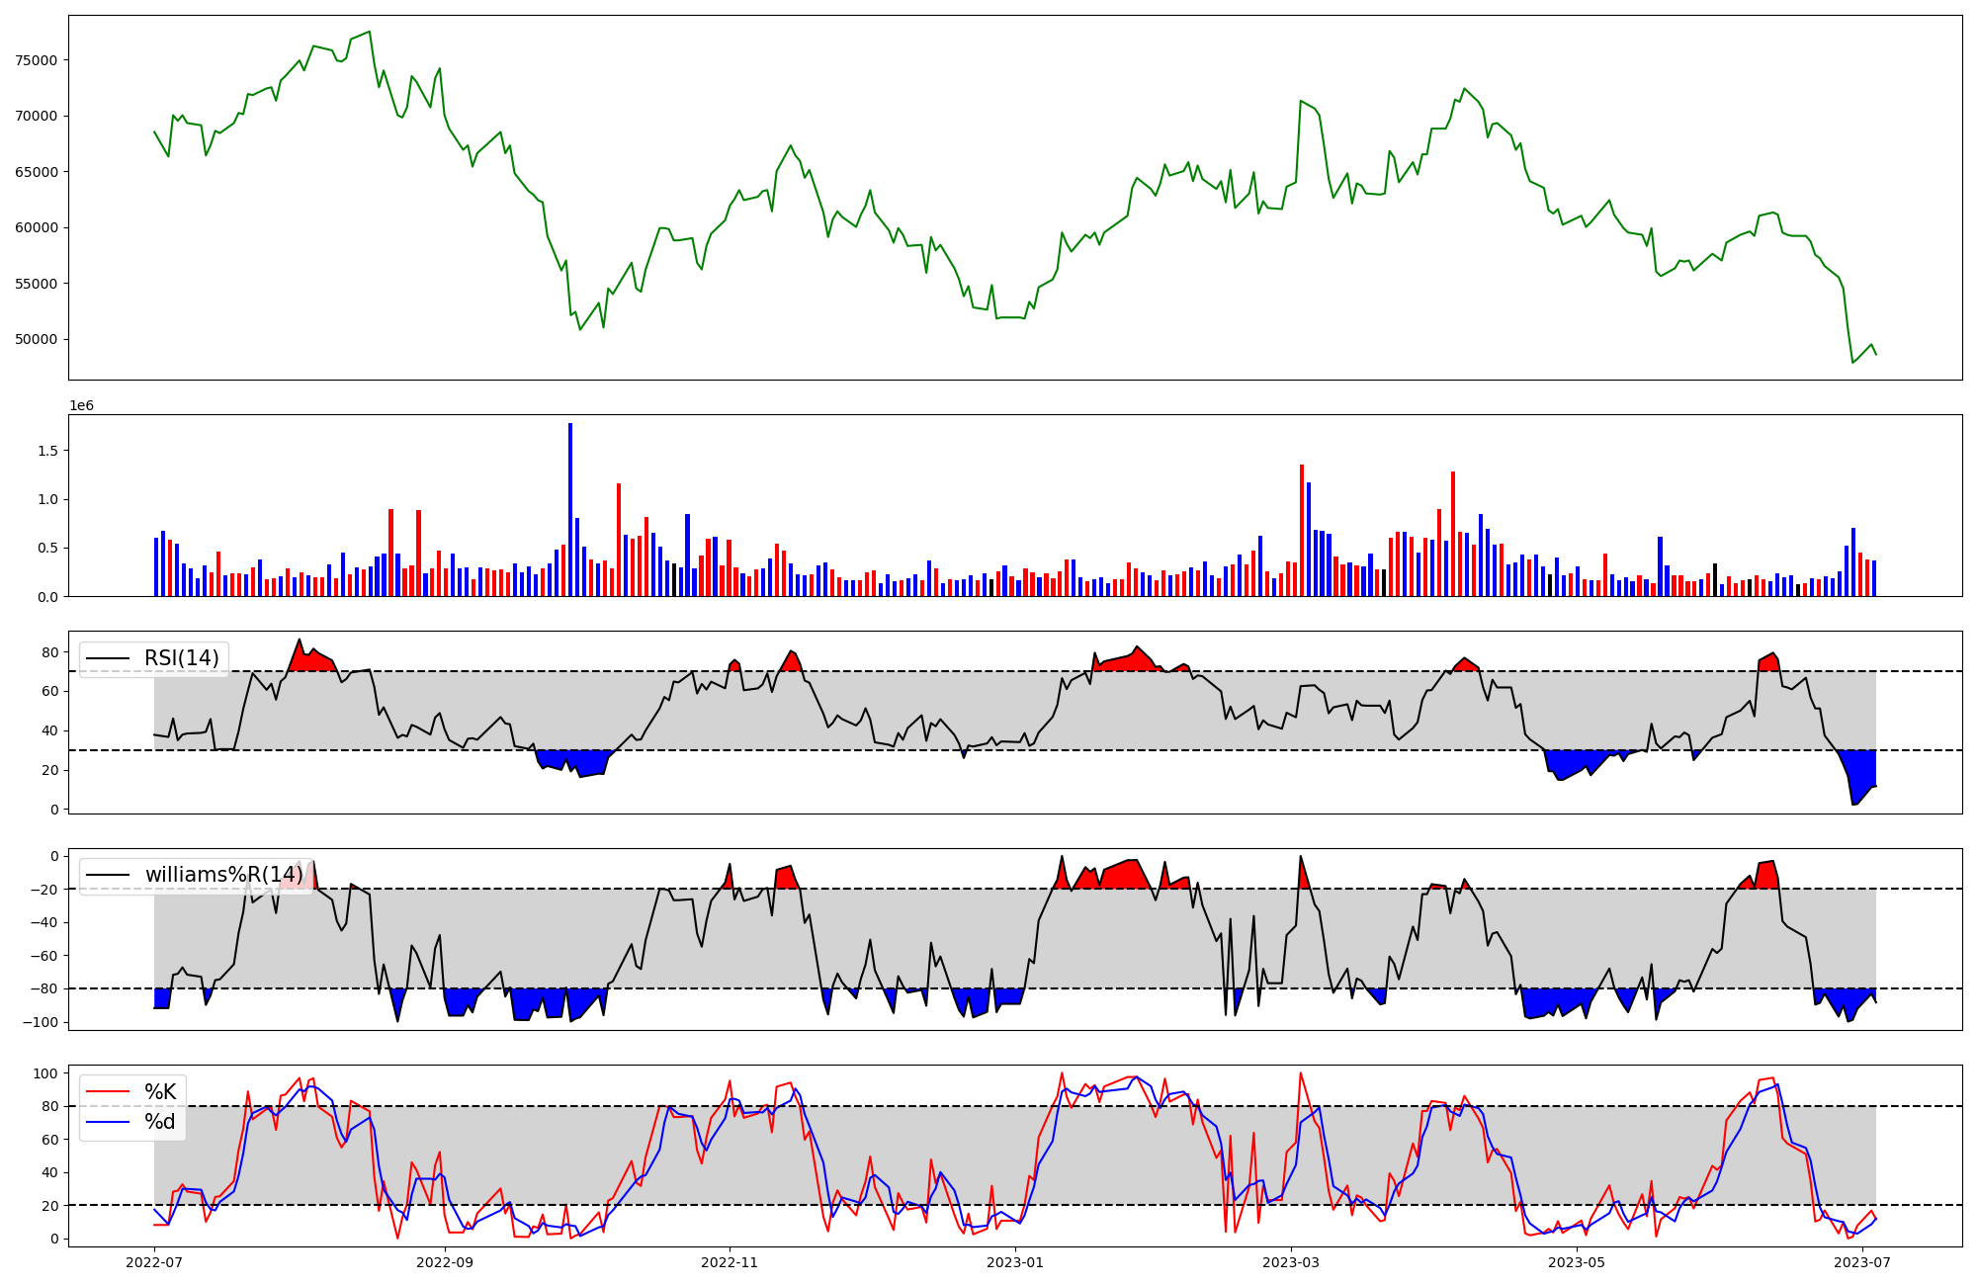The width and height of the screenshot is (1977, 1285).
Task: Click the 2022-09 x-axis date label
Action: click(445, 1262)
